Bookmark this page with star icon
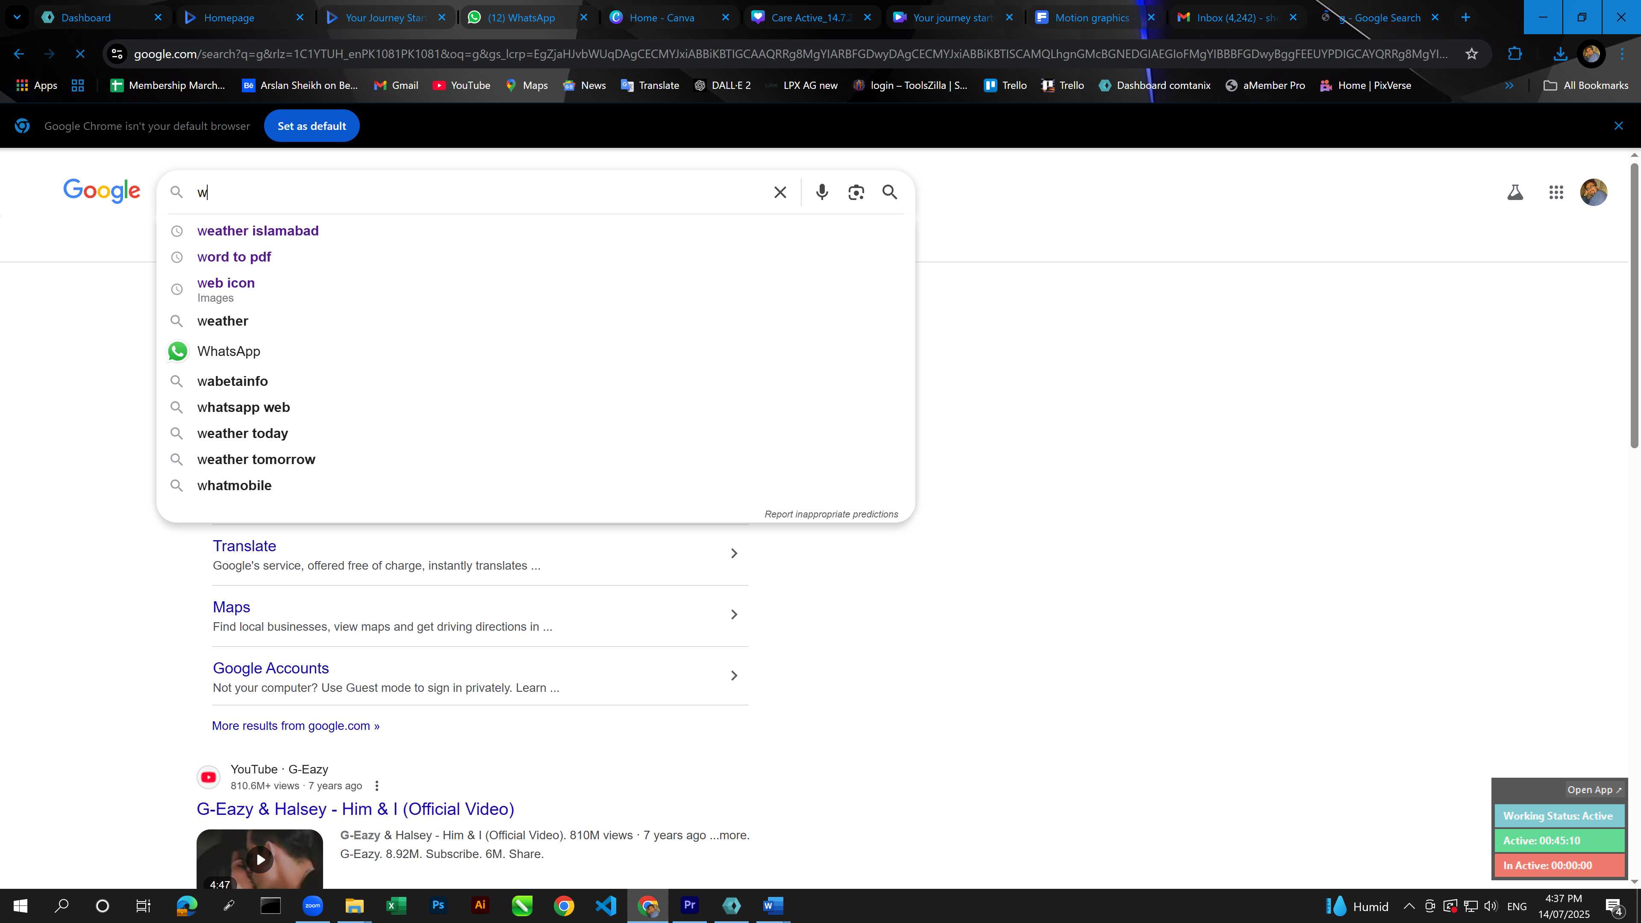The width and height of the screenshot is (1641, 923). click(1471, 54)
